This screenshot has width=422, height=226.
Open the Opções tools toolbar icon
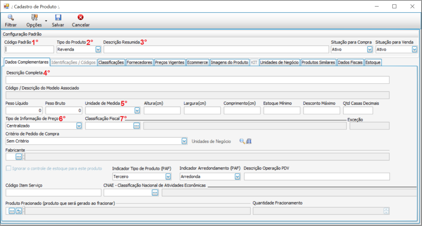click(x=34, y=18)
